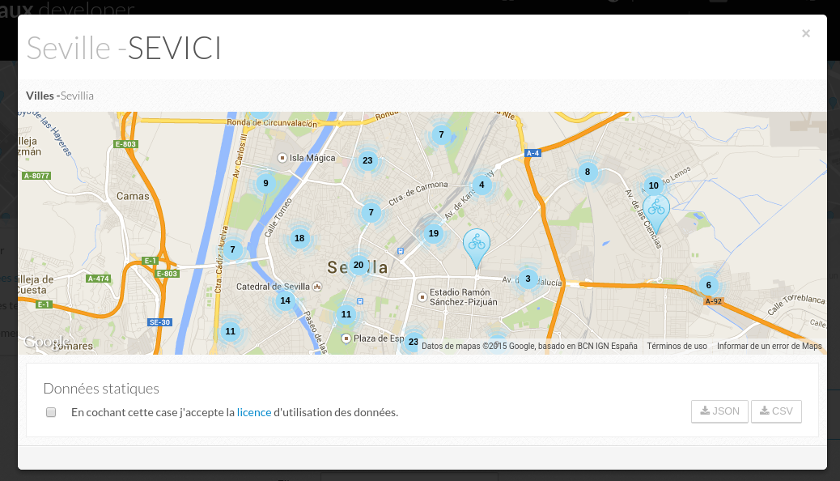840x481 pixels.
Task: Tick the licence acceptance checkbox
Action: [51, 412]
